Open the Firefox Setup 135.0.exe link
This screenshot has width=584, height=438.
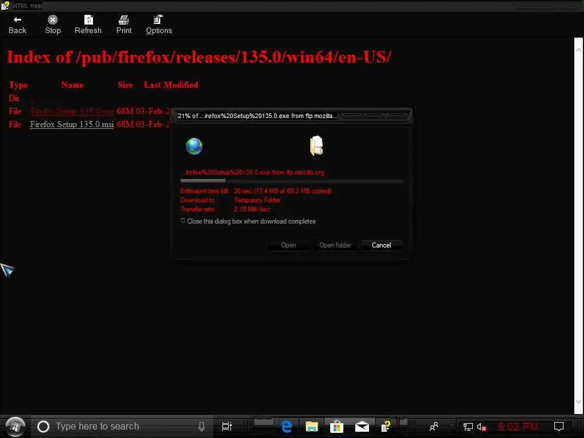[x=72, y=111]
